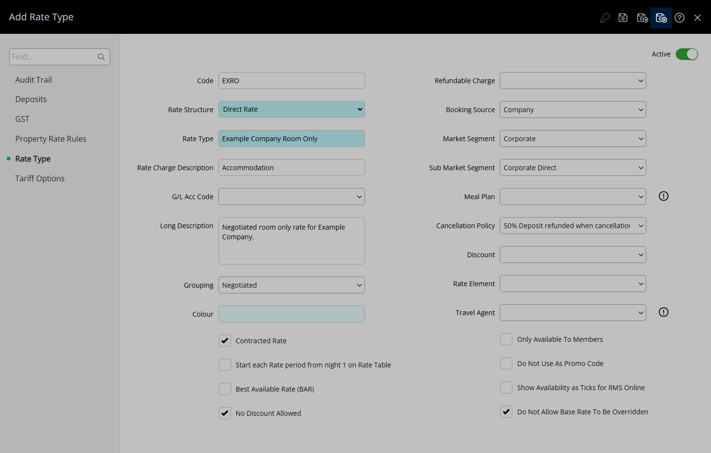The width and height of the screenshot is (711, 453).
Task: Click the Long Description text area
Action: [291, 241]
